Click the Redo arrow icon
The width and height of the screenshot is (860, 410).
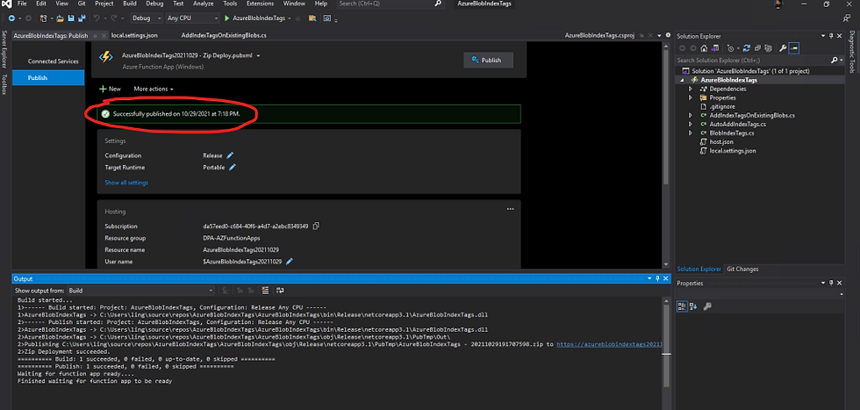tap(114, 18)
